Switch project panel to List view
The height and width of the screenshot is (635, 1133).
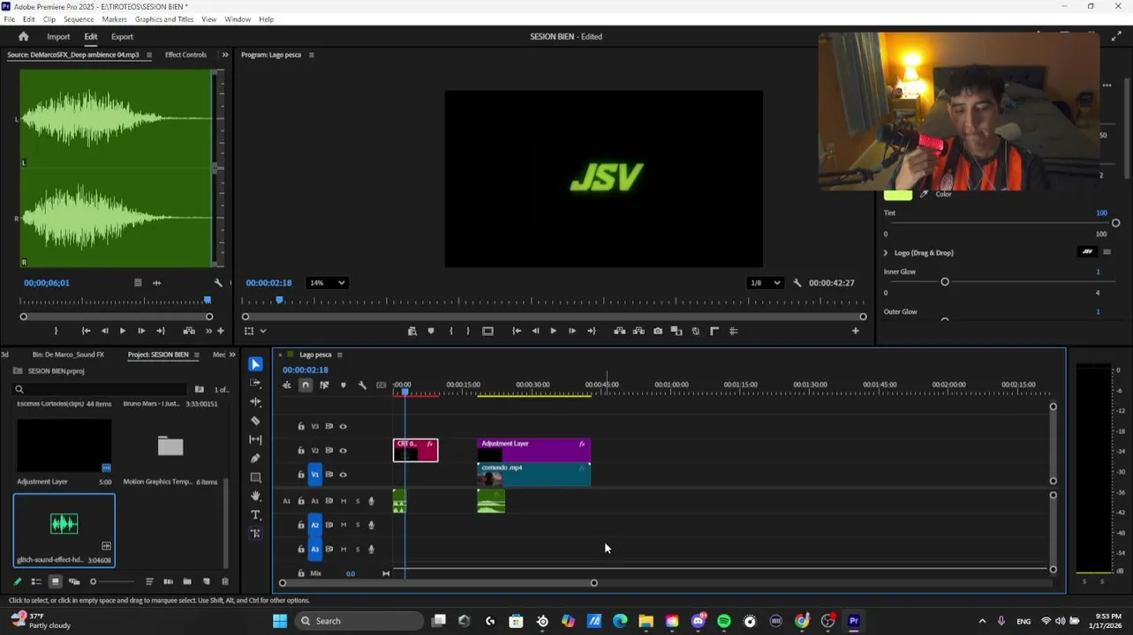coord(36,581)
